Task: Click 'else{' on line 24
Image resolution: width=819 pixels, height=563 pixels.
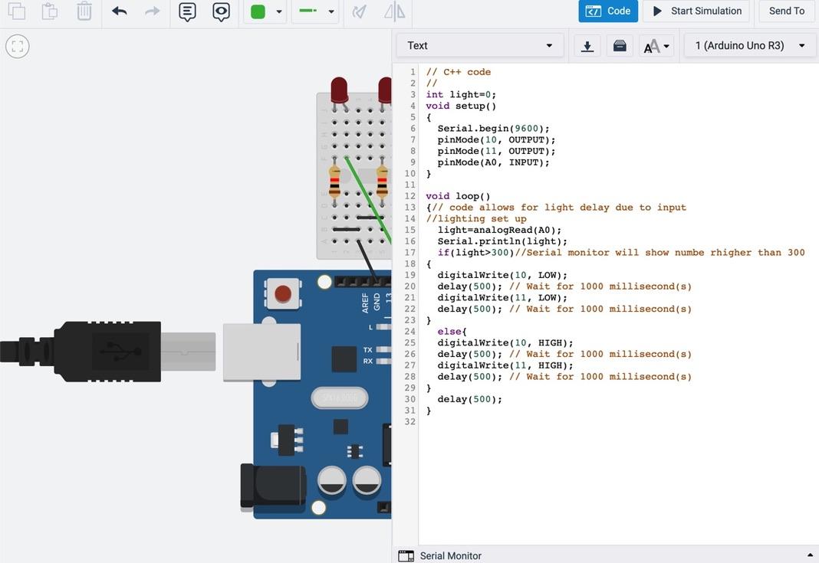Action: [452, 332]
